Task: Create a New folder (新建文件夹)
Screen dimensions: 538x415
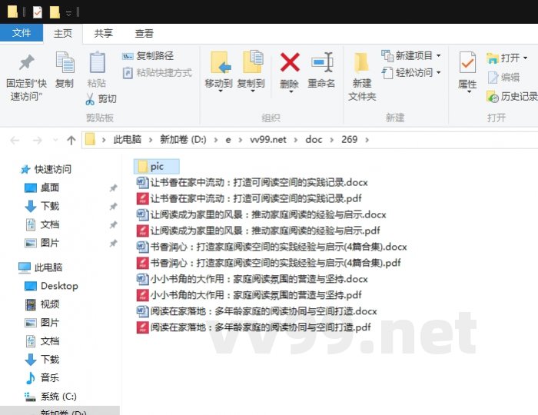Action: click(x=362, y=77)
